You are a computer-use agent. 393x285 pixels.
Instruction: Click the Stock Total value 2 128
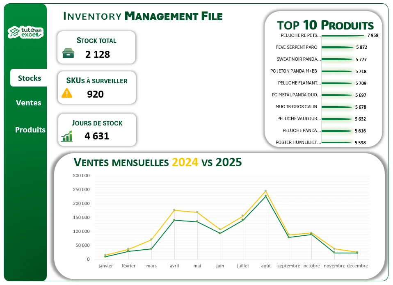98,55
